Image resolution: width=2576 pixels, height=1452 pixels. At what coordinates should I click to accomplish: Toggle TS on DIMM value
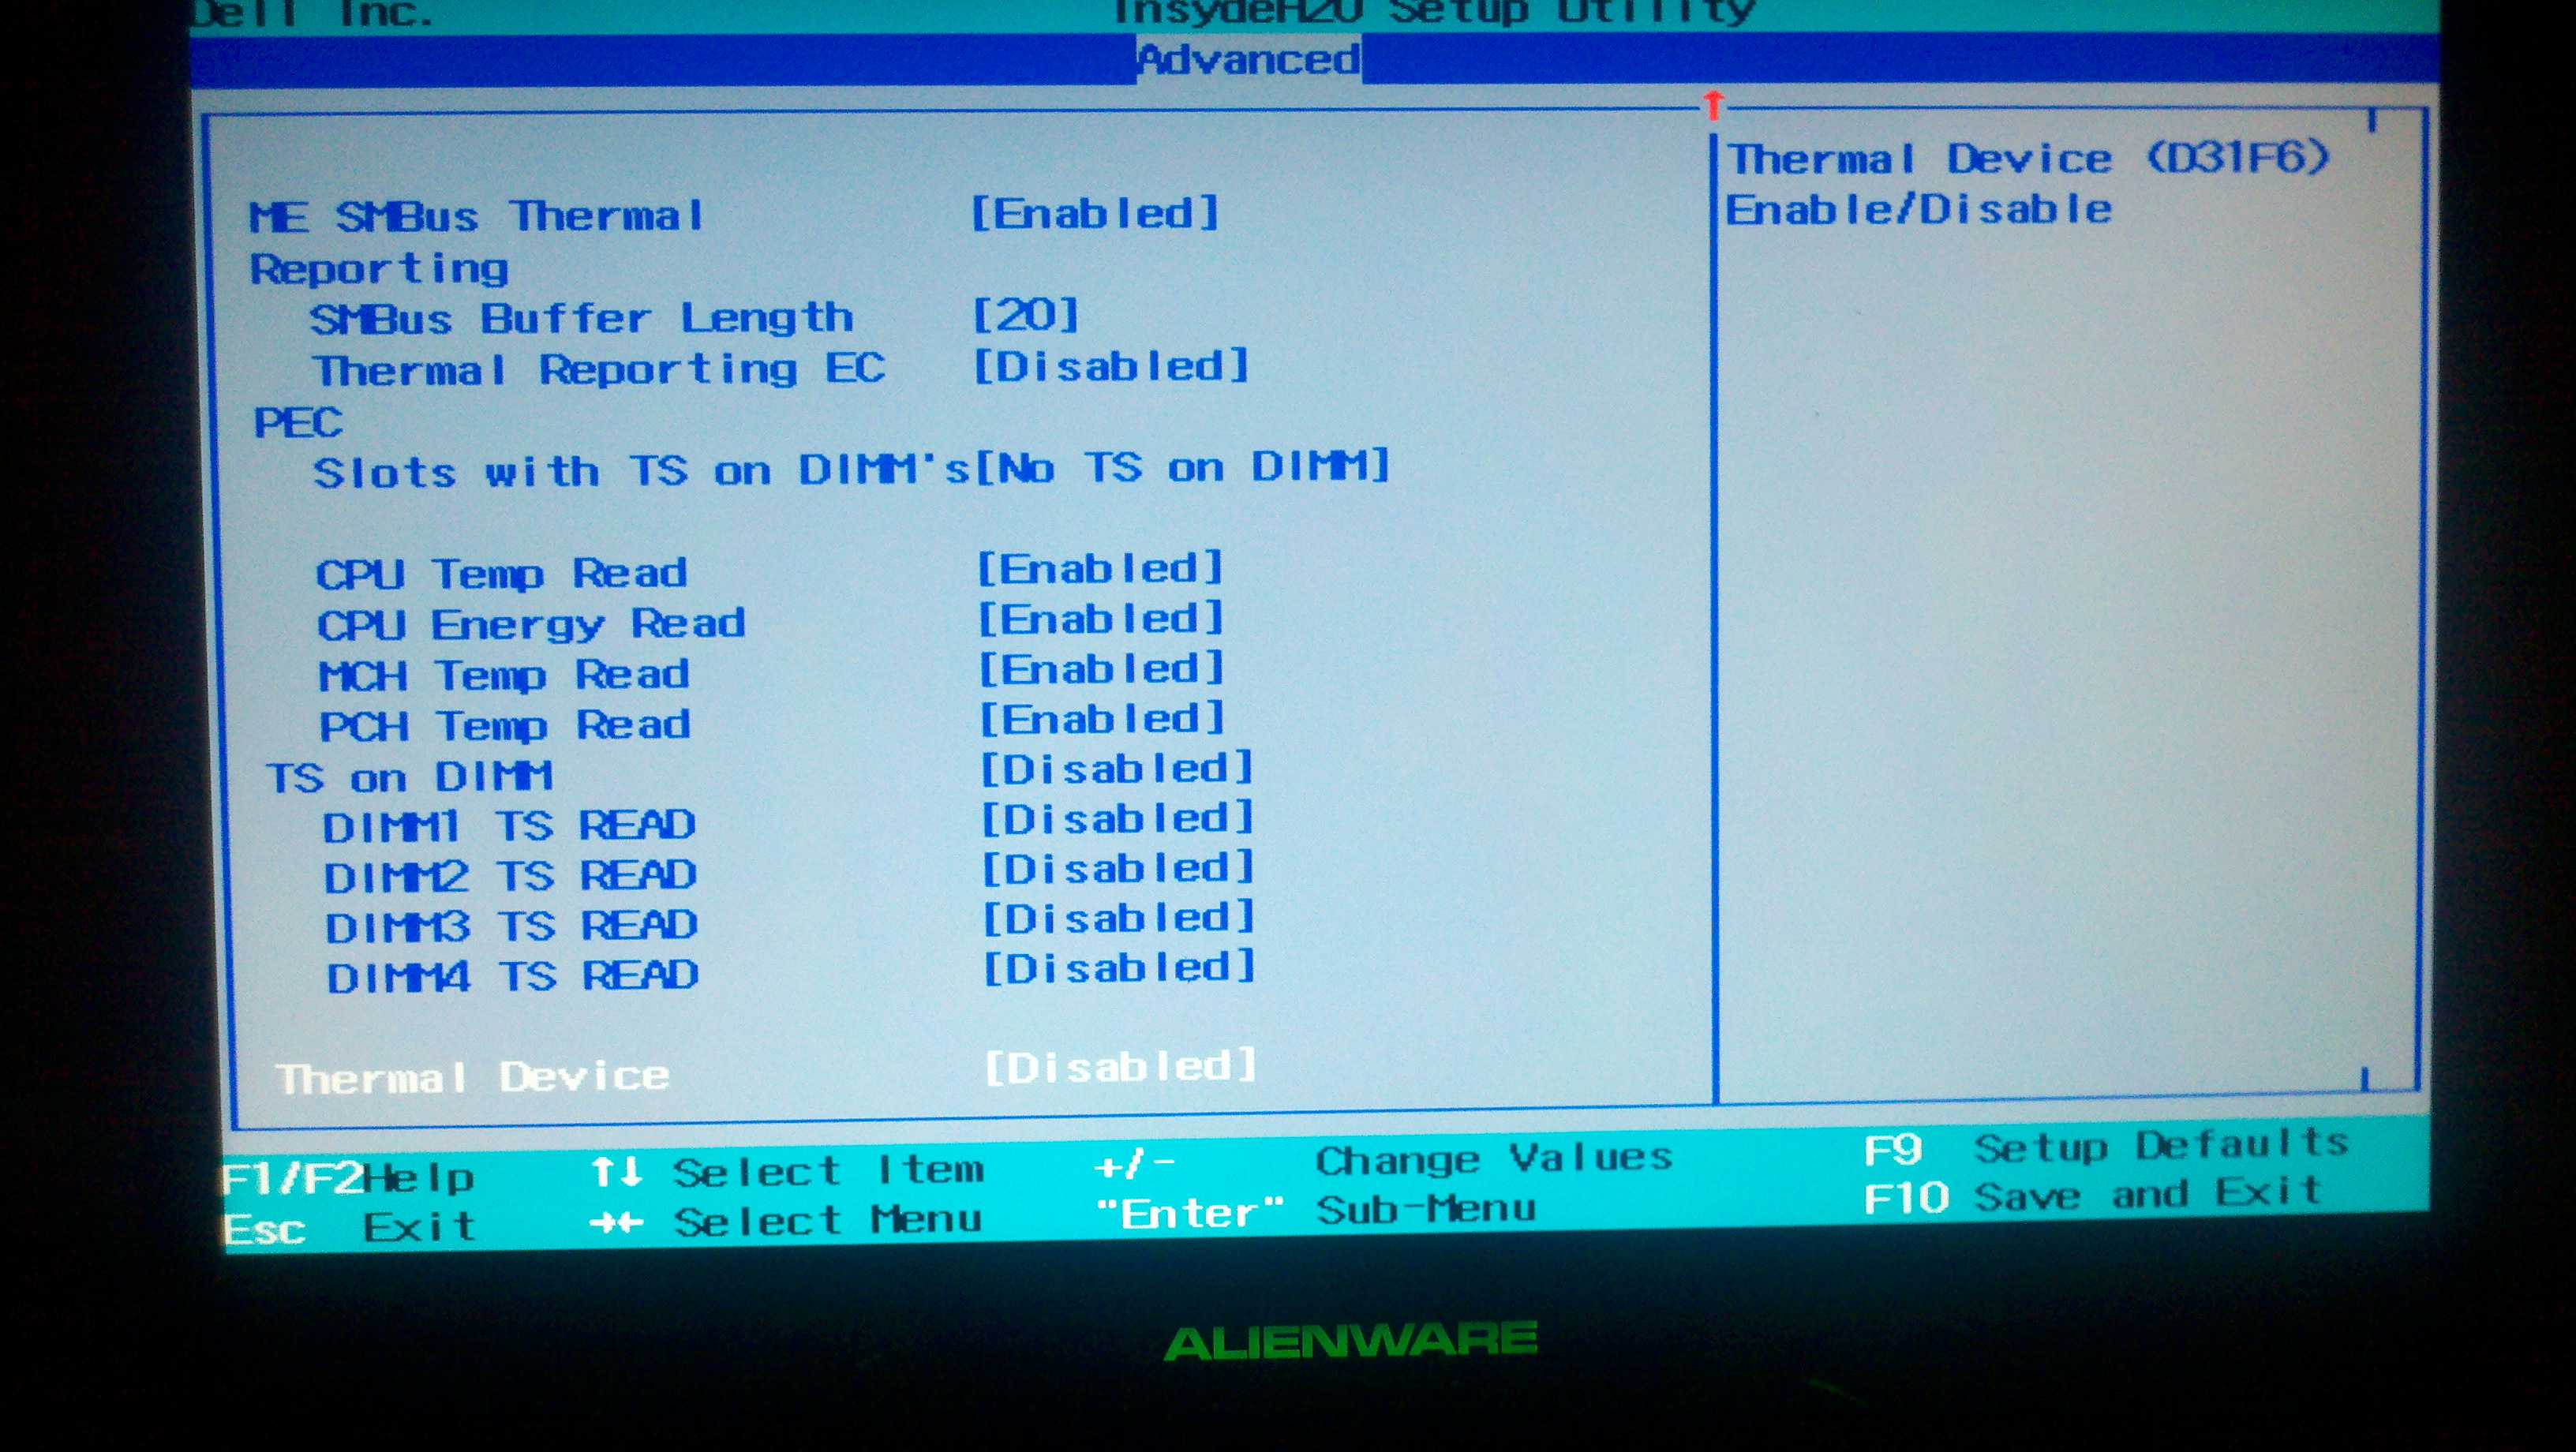(x=1116, y=769)
